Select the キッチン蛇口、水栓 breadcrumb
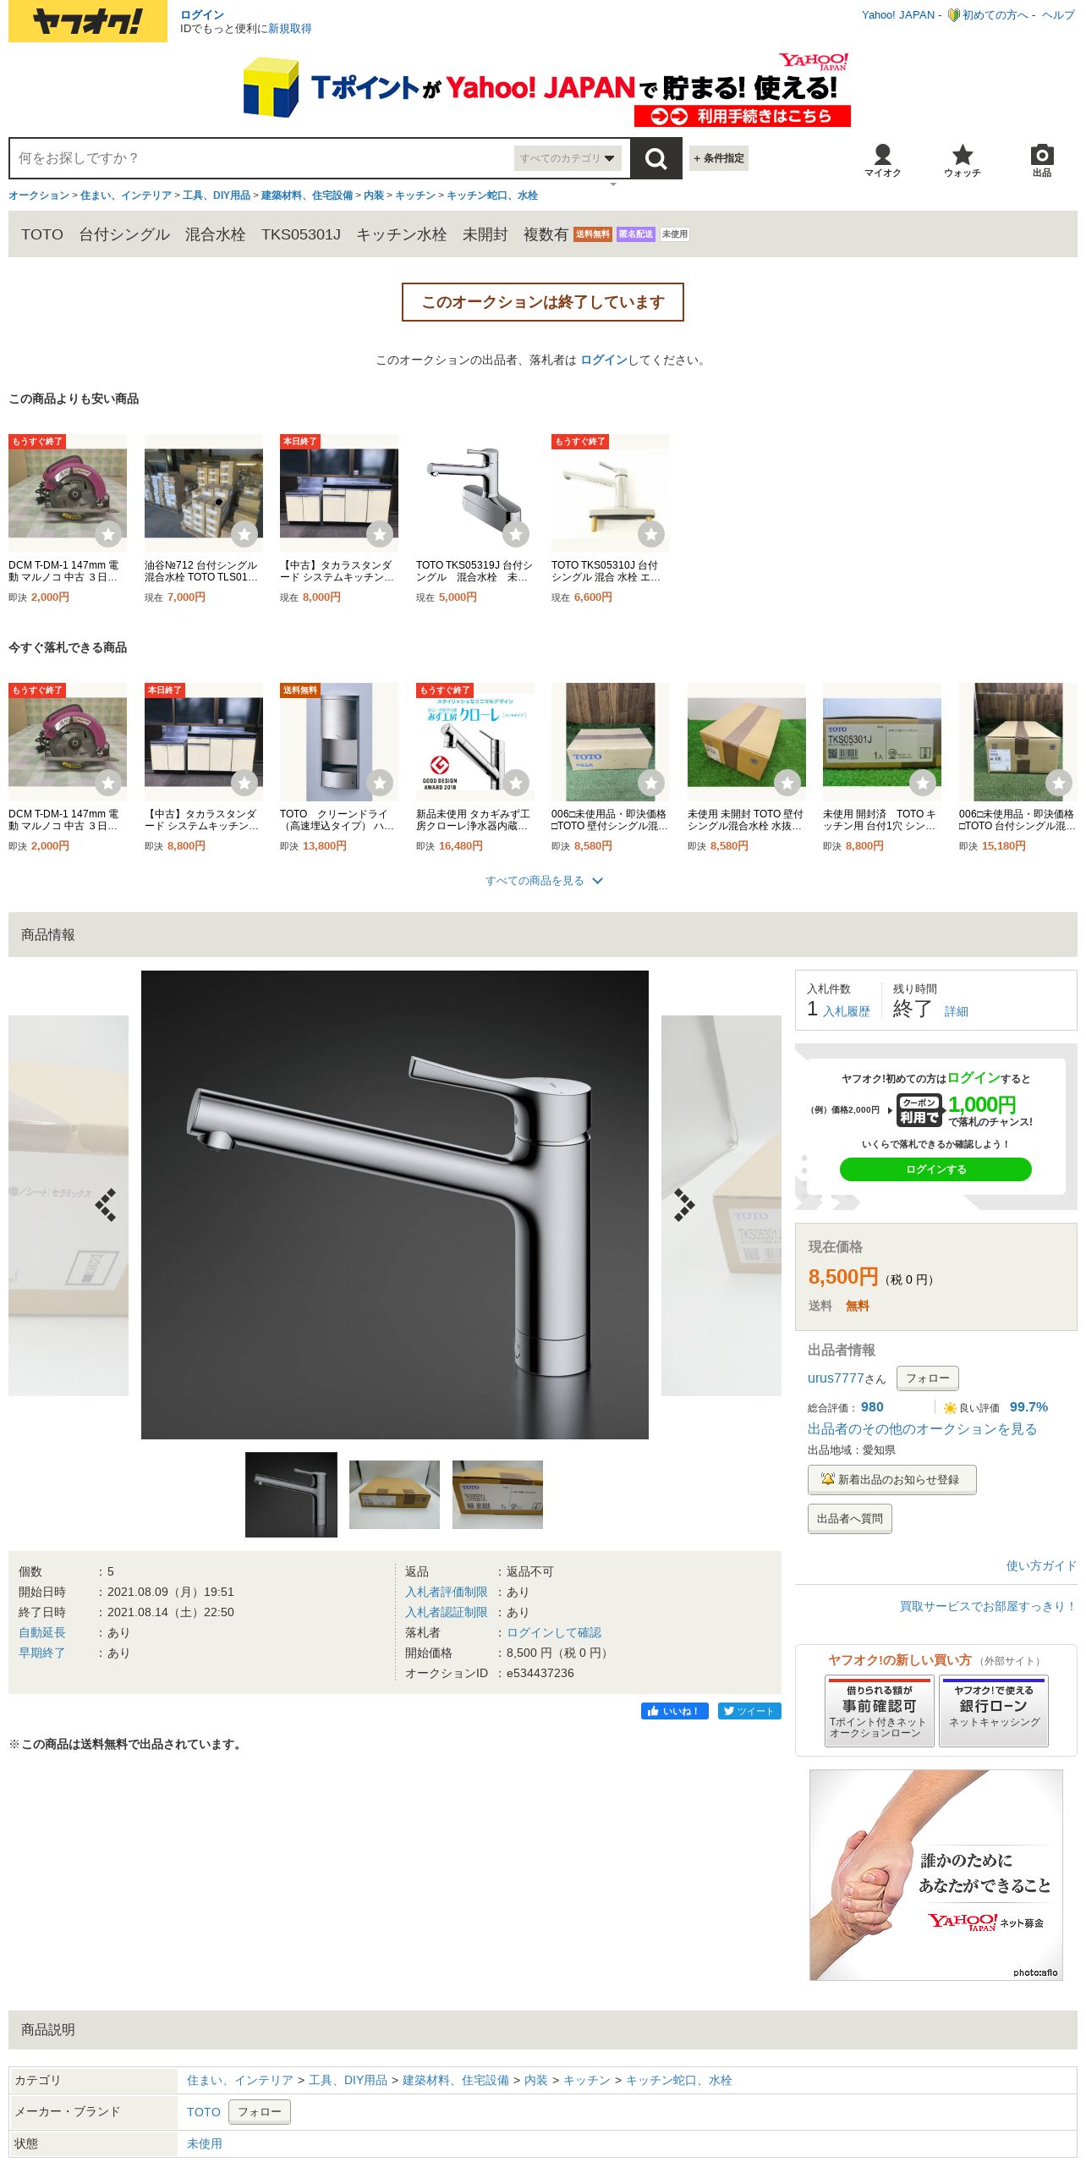Image resolution: width=1086 pixels, height=2173 pixels. pos(492,195)
